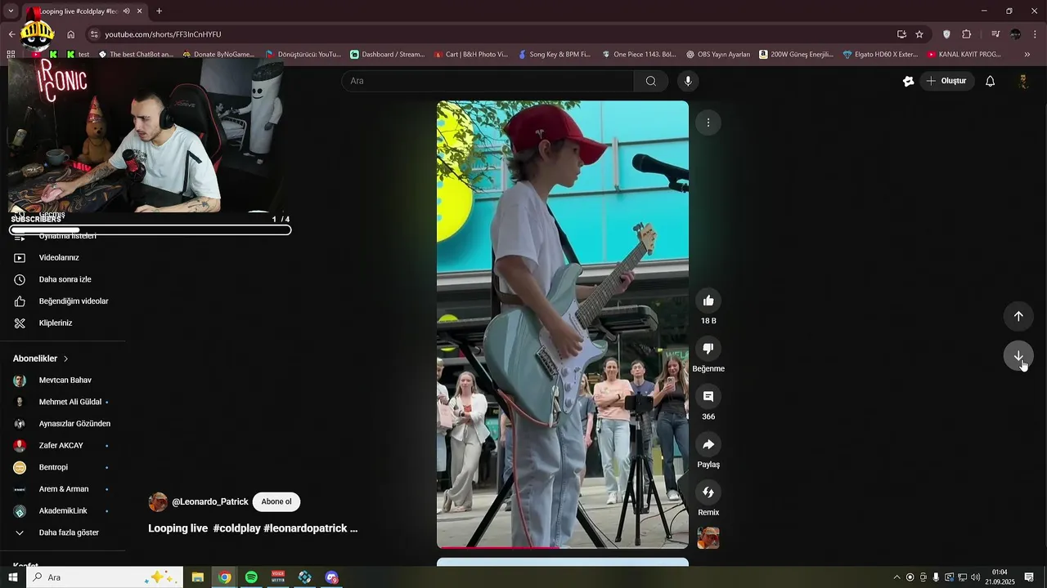Open the Windows Start menu

tap(13, 577)
